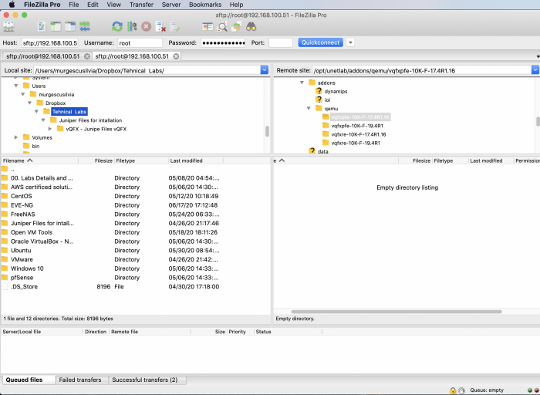Refresh file and folder lists icon

(117, 26)
